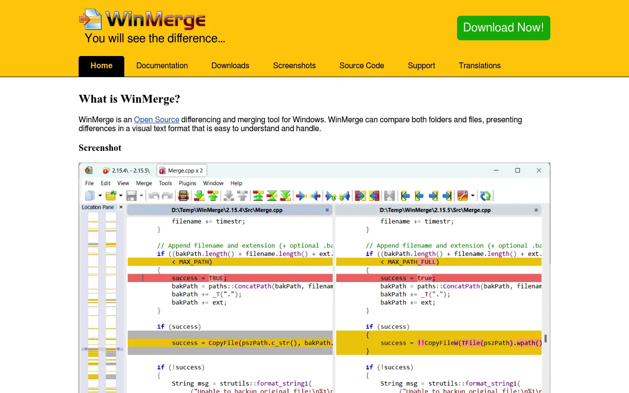Expand the Options wrench dropdown arrow
629x393 pixels.
point(473,196)
